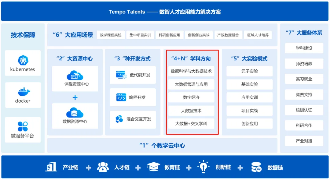The width and height of the screenshot is (330, 180).
Task: Click the 数据资源中心 cloud database icon
Action: click(75, 112)
